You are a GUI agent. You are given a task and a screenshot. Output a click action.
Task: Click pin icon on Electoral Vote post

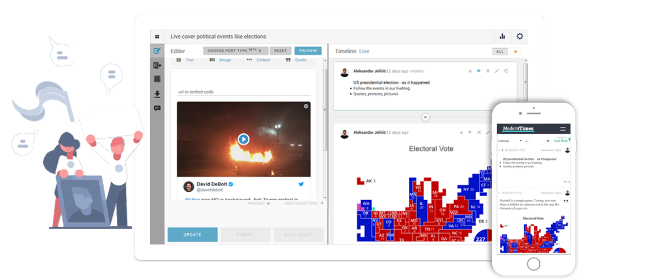[470, 132]
